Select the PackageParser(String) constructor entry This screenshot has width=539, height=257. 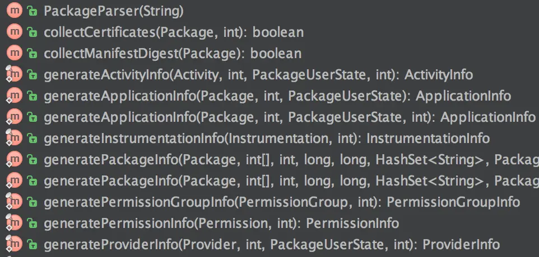click(113, 11)
